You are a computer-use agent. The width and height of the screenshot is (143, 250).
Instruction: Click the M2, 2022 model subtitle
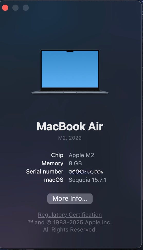[x=70, y=138]
